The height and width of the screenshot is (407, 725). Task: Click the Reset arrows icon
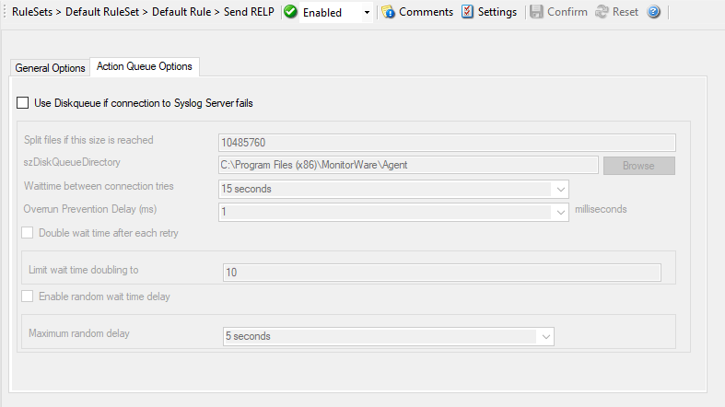(602, 12)
